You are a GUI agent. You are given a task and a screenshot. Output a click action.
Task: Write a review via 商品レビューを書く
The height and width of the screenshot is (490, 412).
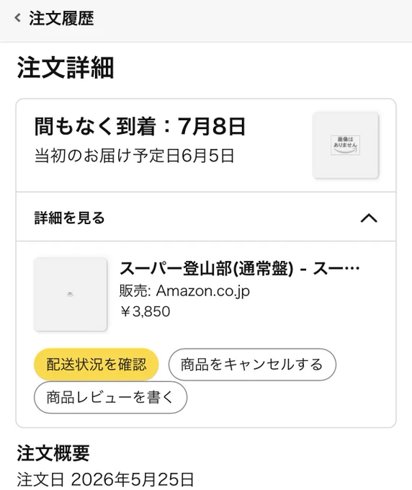click(x=110, y=397)
